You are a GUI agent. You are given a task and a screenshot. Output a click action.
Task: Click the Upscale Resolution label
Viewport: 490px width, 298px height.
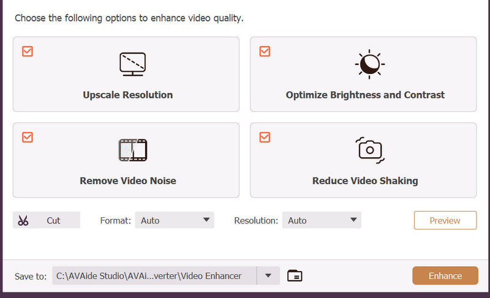(x=128, y=95)
